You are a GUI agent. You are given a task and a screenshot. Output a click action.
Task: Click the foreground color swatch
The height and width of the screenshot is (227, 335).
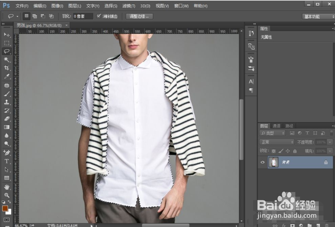tap(5, 208)
